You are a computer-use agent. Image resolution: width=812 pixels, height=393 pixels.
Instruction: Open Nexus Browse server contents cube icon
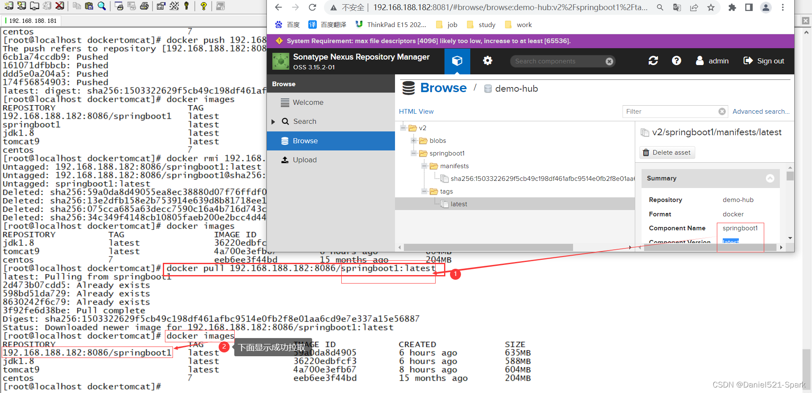click(x=457, y=61)
